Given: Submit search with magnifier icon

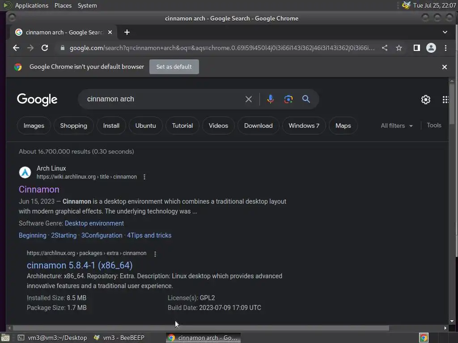Looking at the screenshot, I should click(306, 99).
